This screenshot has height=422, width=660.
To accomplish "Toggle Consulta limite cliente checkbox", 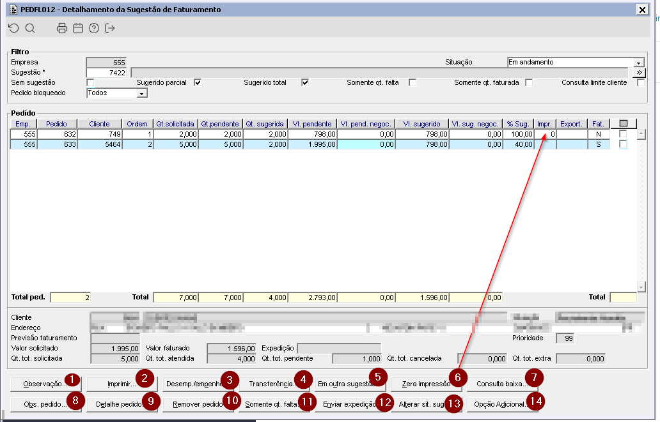I will (x=641, y=83).
